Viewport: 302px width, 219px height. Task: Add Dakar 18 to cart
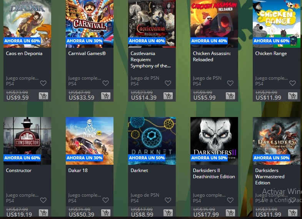point(106,212)
